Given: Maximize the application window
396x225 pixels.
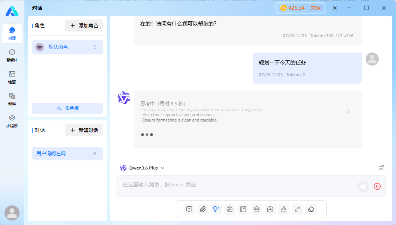Looking at the screenshot, I should pyautogui.click(x=366, y=8).
